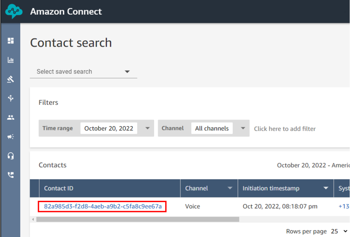The width and height of the screenshot is (350, 237).
Task: Click here to add filter
Action: point(285,129)
